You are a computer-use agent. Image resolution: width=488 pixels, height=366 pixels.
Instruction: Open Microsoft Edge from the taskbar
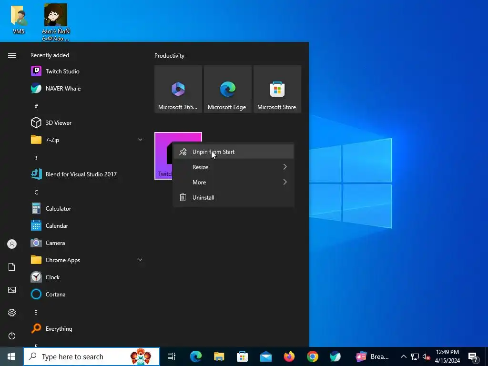196,356
